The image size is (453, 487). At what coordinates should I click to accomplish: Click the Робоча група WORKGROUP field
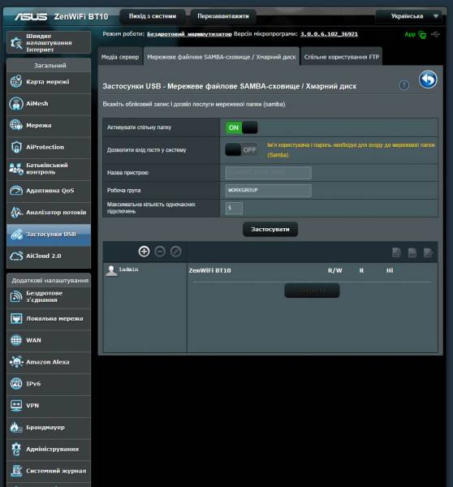[269, 191]
